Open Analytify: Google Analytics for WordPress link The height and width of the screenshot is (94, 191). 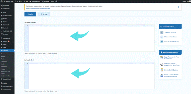tap(172, 64)
